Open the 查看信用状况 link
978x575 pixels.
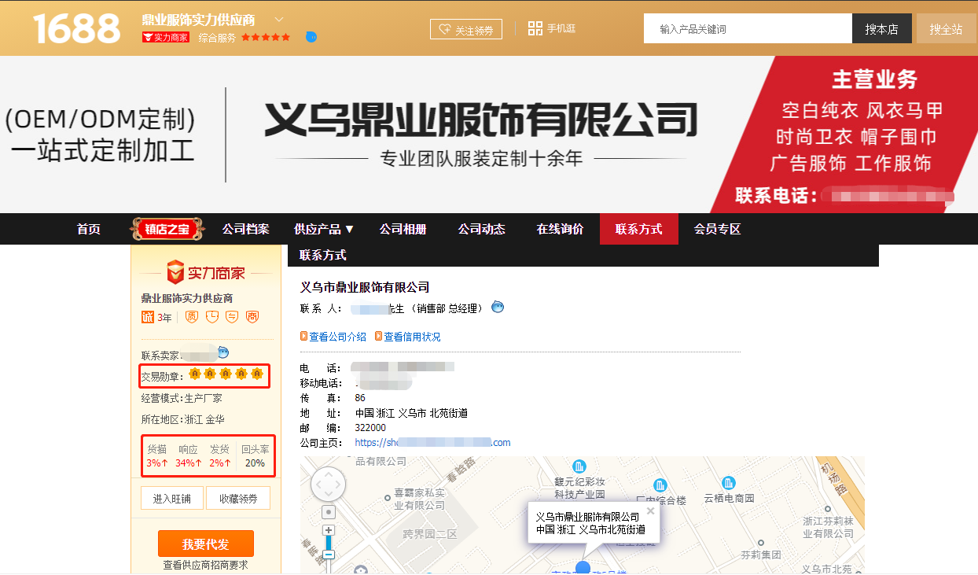pos(412,337)
